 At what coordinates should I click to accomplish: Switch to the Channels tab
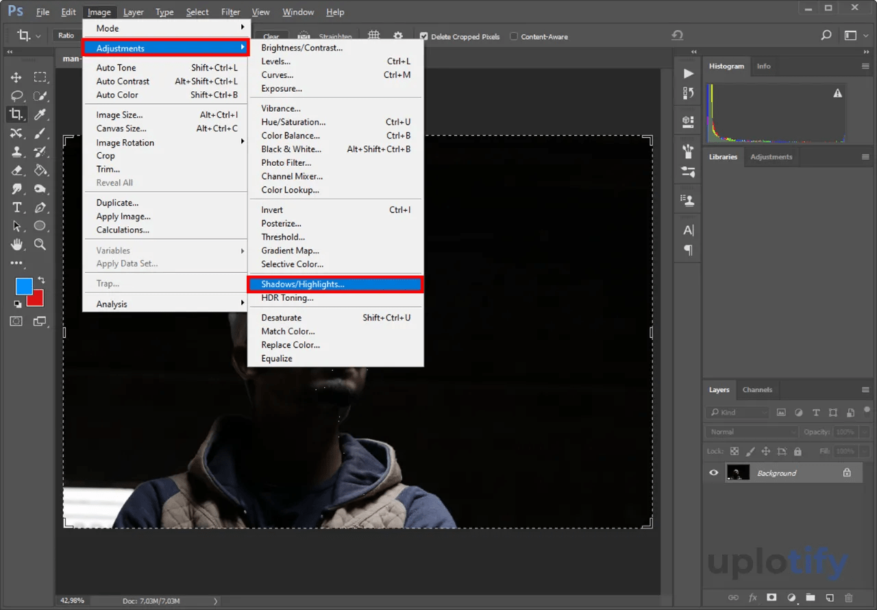coord(757,389)
